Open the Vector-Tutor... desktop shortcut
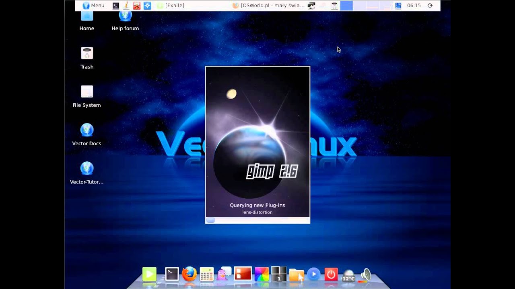 tap(87, 173)
